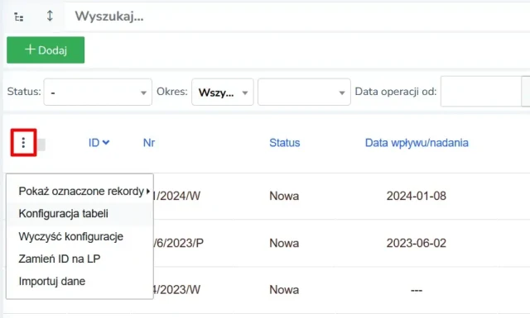530x318 pixels.
Task: Click the Data operacji od date field
Action: (481, 92)
